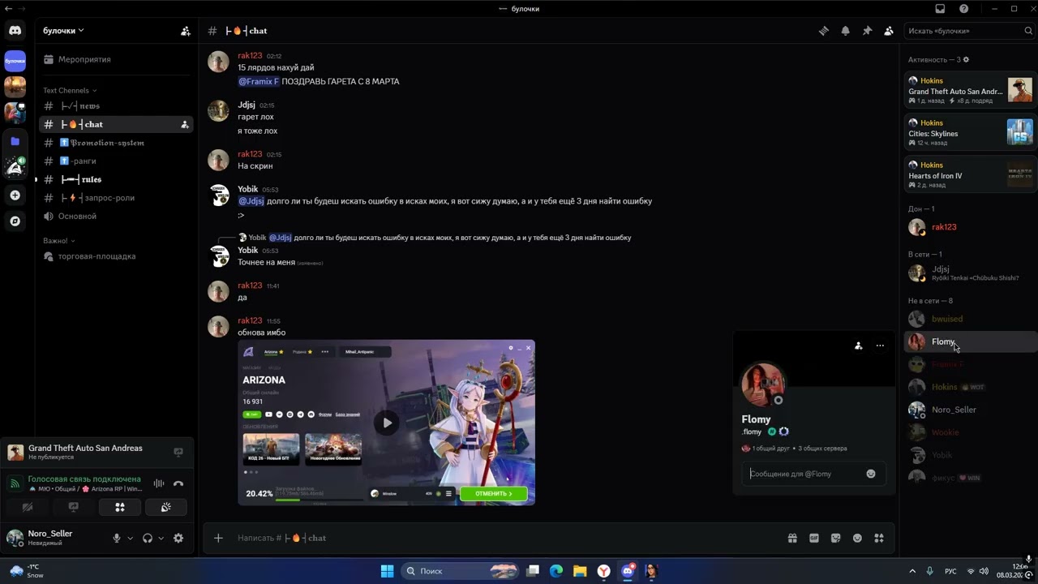Open Discover servers compass icon
The height and width of the screenshot is (584, 1038).
click(15, 221)
